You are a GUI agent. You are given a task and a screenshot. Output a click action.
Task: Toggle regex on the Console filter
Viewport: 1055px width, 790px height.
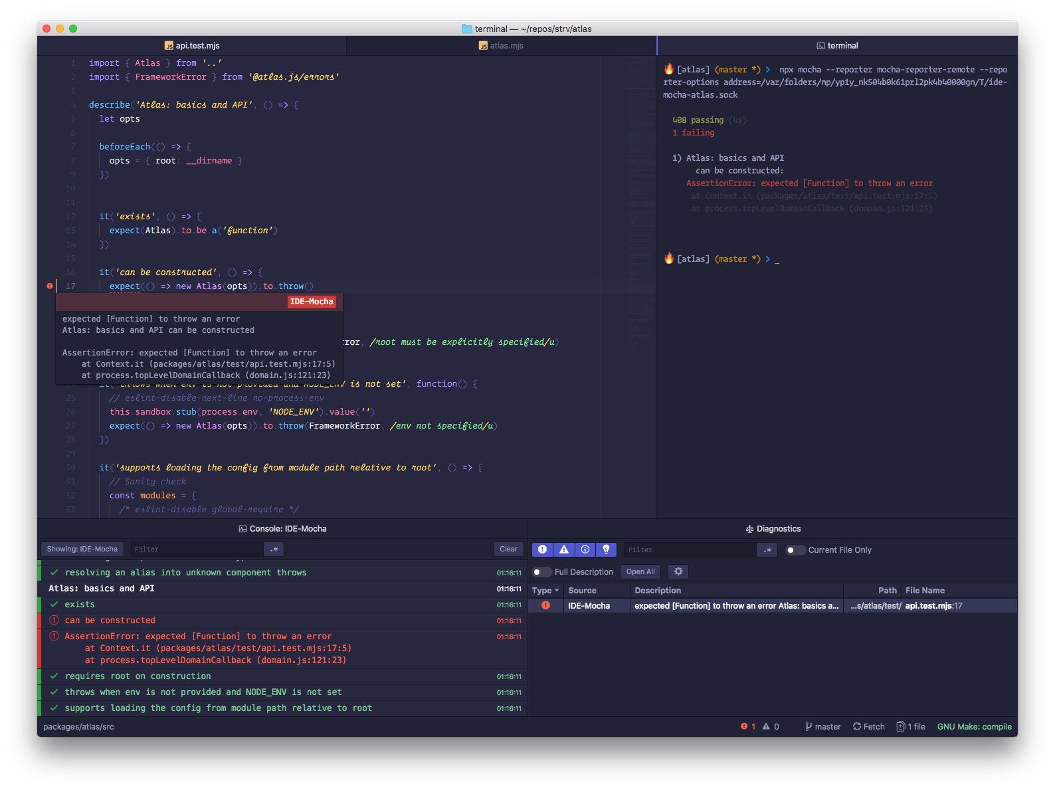(x=274, y=549)
